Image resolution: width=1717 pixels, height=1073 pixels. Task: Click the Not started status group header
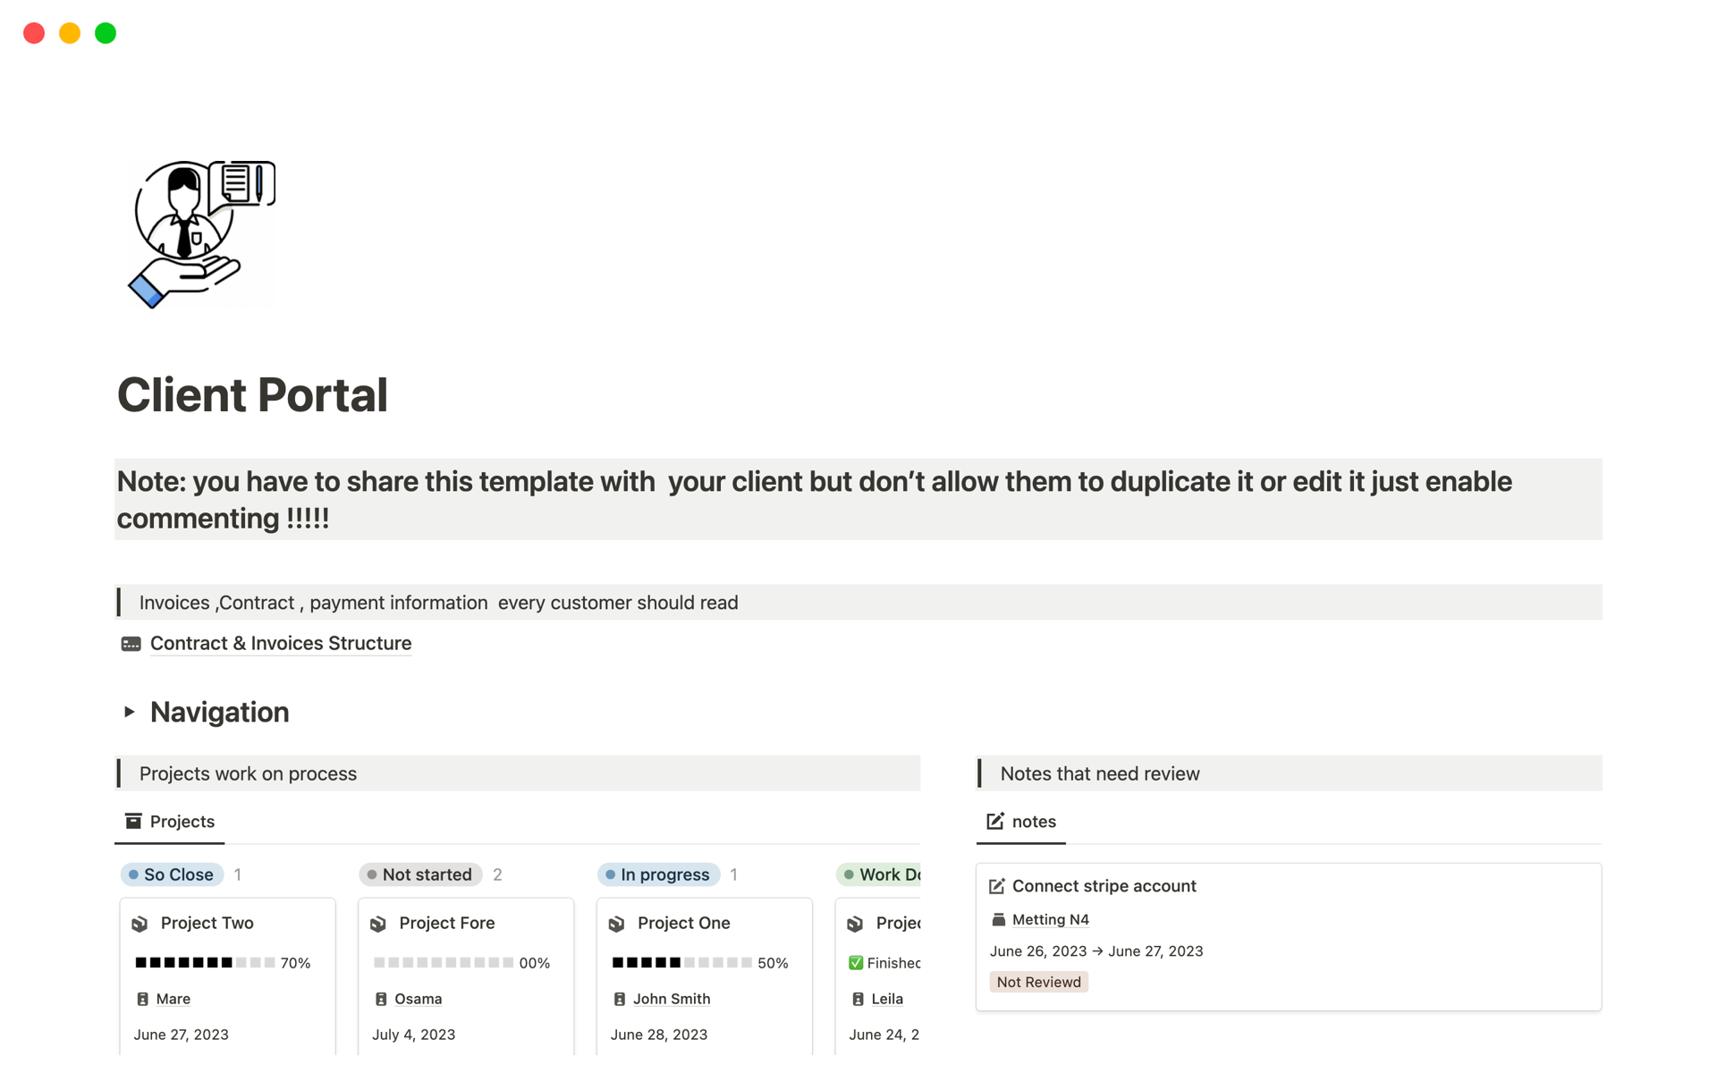pyautogui.click(x=420, y=874)
